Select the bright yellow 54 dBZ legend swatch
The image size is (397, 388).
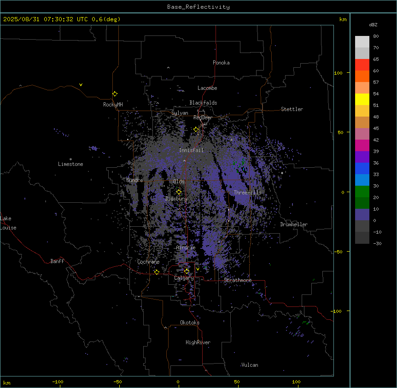click(x=362, y=99)
